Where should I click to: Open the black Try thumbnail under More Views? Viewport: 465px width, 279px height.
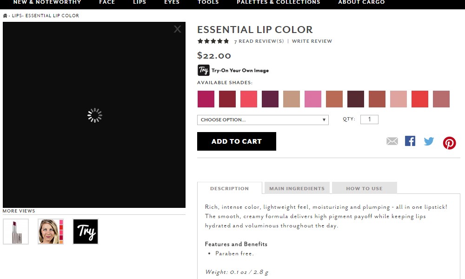(x=86, y=232)
